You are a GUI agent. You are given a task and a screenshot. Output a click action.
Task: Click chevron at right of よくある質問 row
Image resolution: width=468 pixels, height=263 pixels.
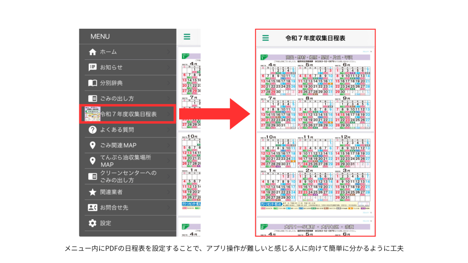coord(169,130)
